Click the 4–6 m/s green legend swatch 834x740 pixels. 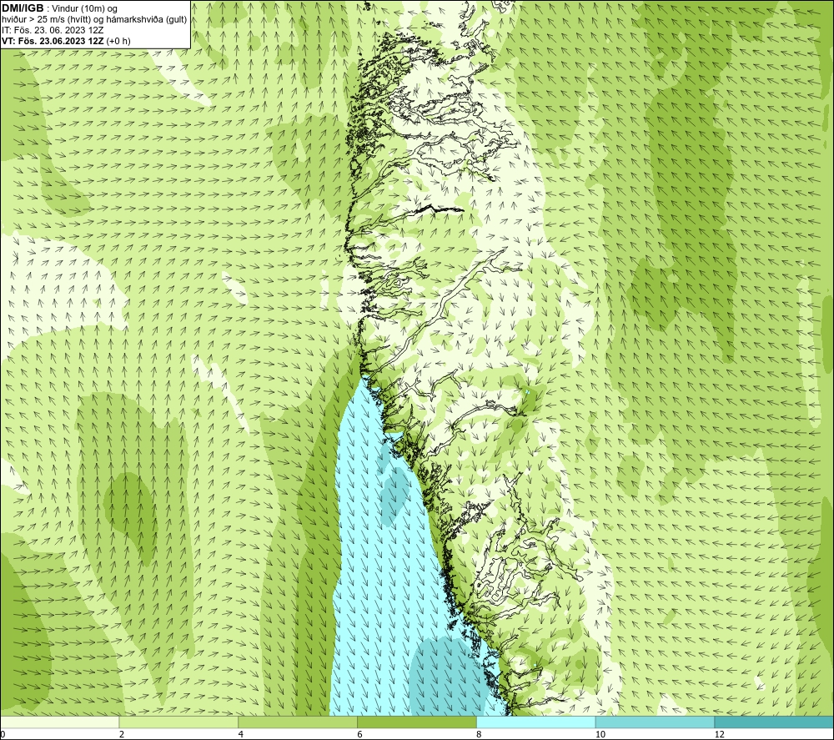298,722
